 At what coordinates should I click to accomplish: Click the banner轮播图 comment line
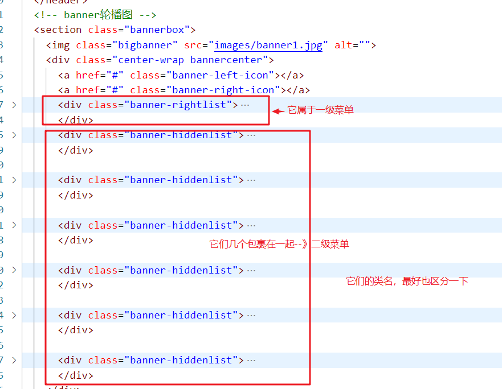95,15
